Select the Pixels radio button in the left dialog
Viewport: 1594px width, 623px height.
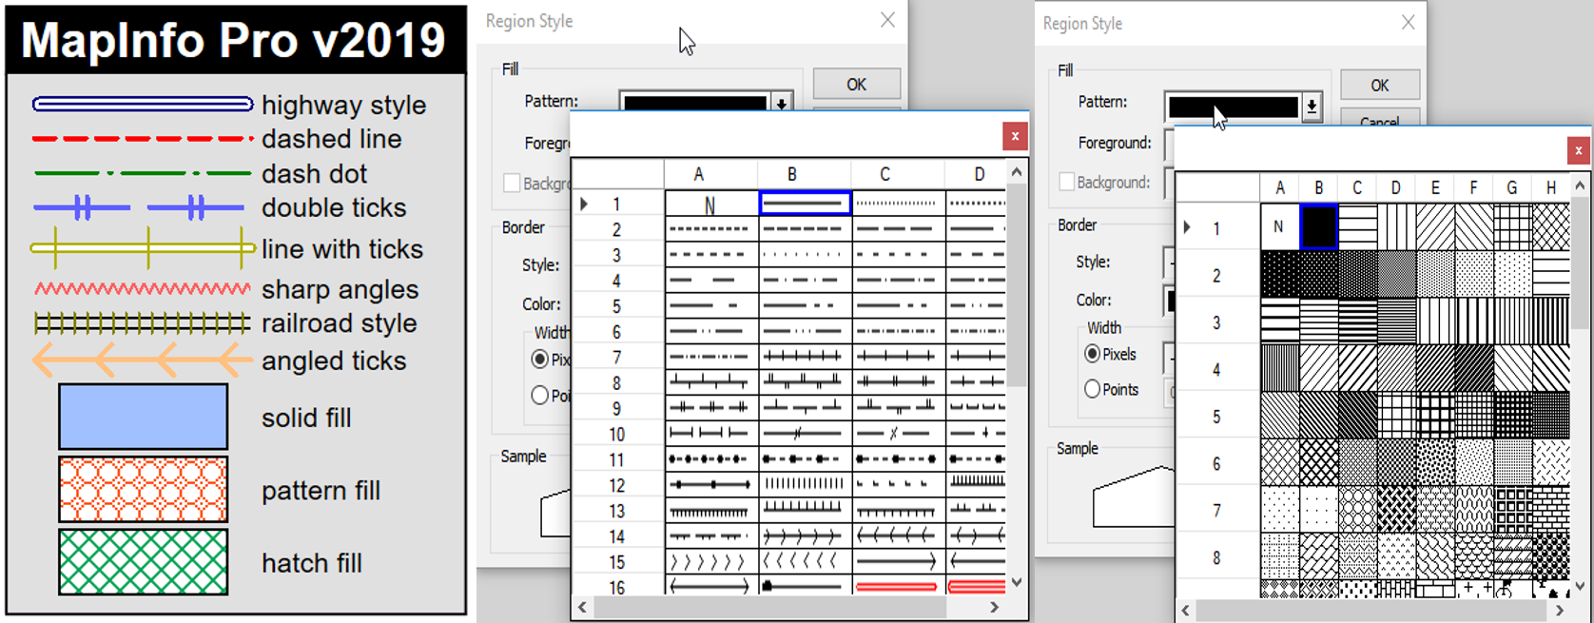click(540, 360)
